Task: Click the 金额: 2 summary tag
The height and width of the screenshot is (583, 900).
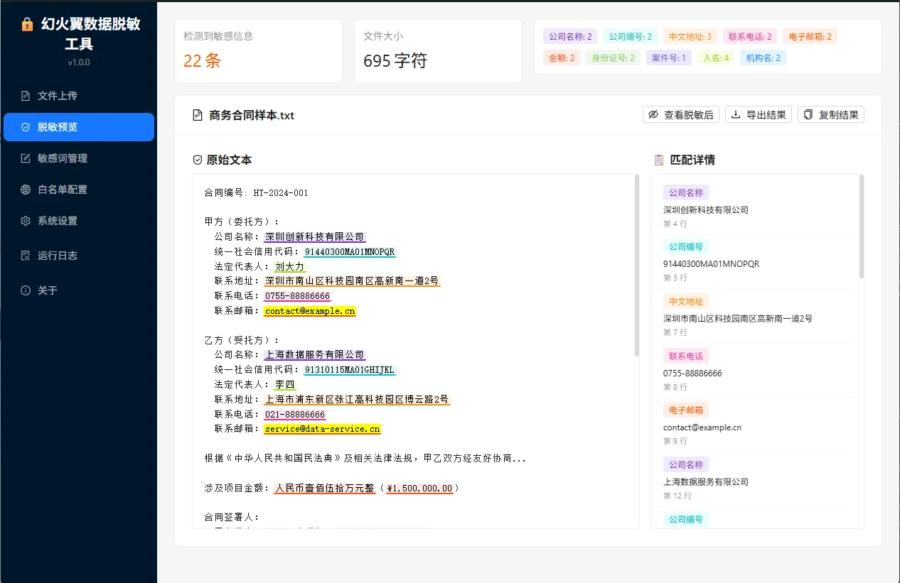Action: (562, 58)
